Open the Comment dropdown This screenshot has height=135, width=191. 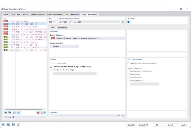pyautogui.click(x=85, y=116)
